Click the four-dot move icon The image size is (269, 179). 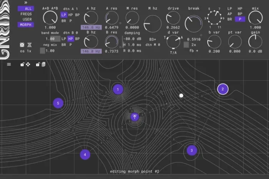pyautogui.click(x=28, y=64)
